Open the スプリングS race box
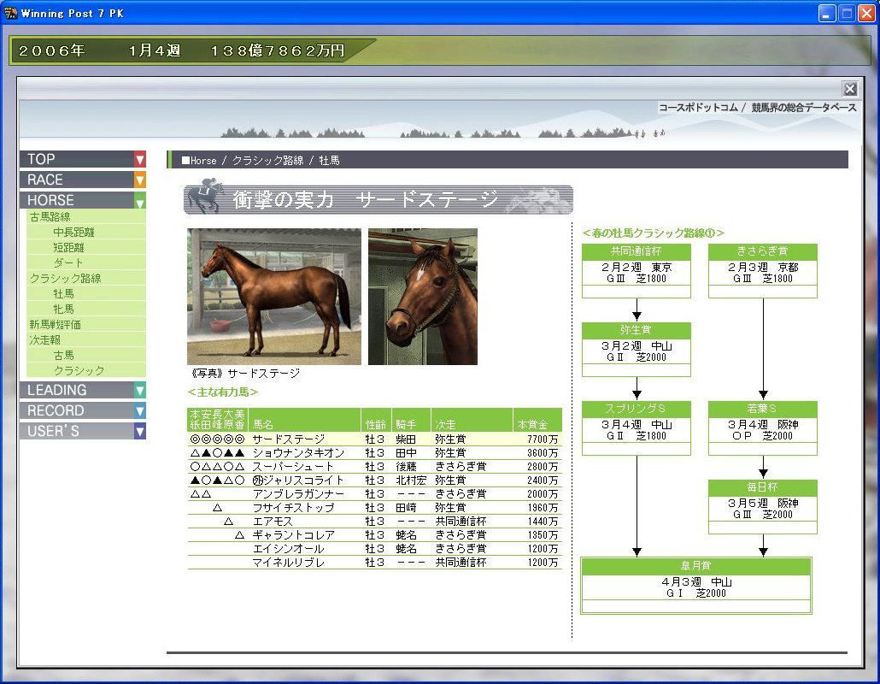 (637, 427)
